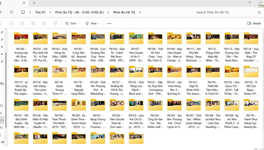Toggle the Details pane button

point(254,23)
